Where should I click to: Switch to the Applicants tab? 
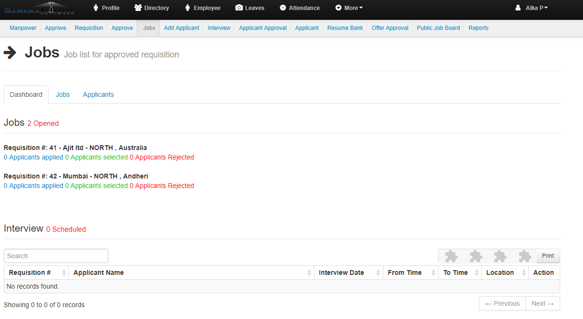[98, 94]
